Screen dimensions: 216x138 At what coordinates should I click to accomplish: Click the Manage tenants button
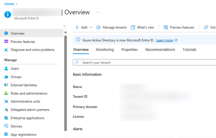[111, 28]
